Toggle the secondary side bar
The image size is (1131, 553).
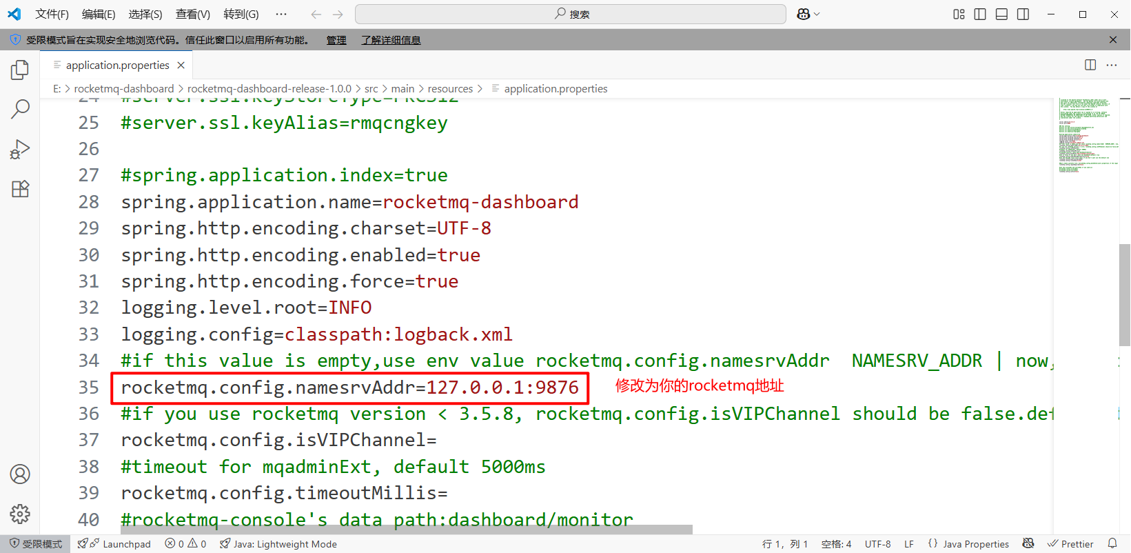pyautogui.click(x=1023, y=14)
